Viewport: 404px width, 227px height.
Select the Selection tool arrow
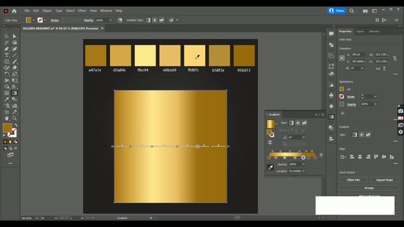[x=7, y=37]
